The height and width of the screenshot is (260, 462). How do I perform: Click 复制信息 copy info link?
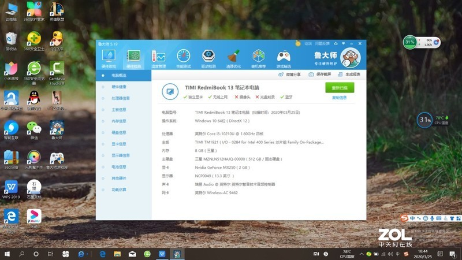tap(340, 98)
